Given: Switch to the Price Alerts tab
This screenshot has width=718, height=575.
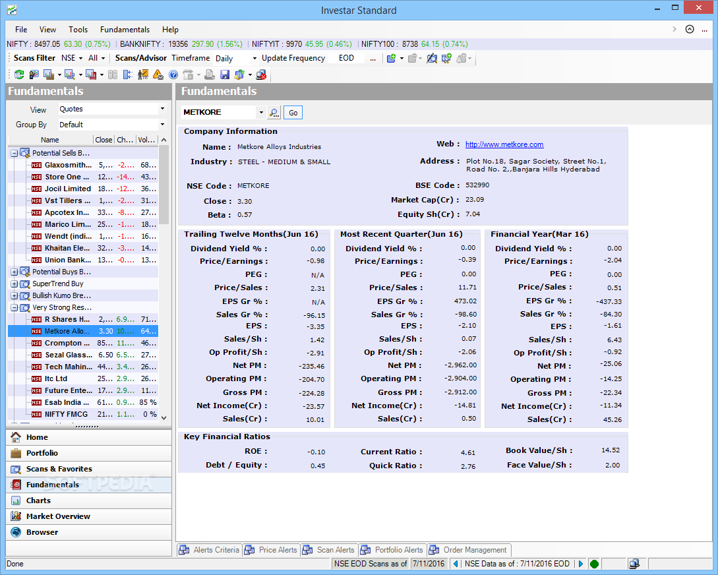Looking at the screenshot, I should (271, 550).
